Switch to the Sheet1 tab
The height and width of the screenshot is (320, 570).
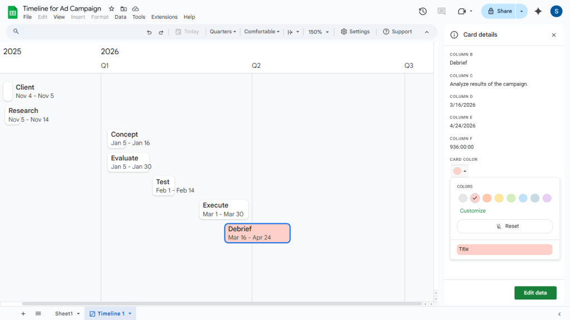pos(64,313)
